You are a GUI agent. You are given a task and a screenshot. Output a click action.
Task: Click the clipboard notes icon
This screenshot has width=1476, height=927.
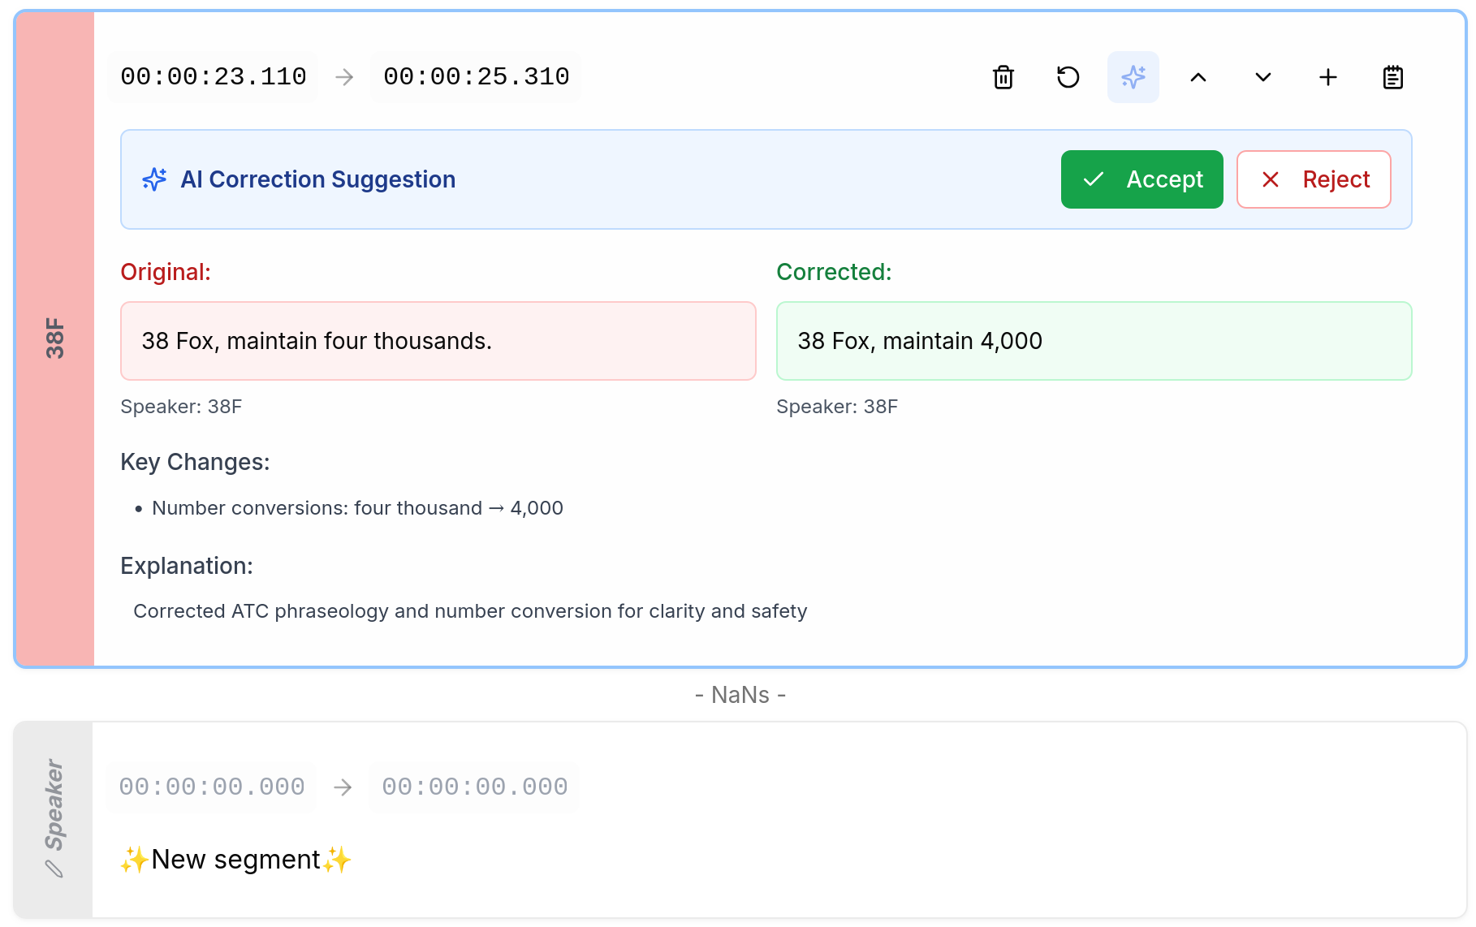coord(1393,77)
